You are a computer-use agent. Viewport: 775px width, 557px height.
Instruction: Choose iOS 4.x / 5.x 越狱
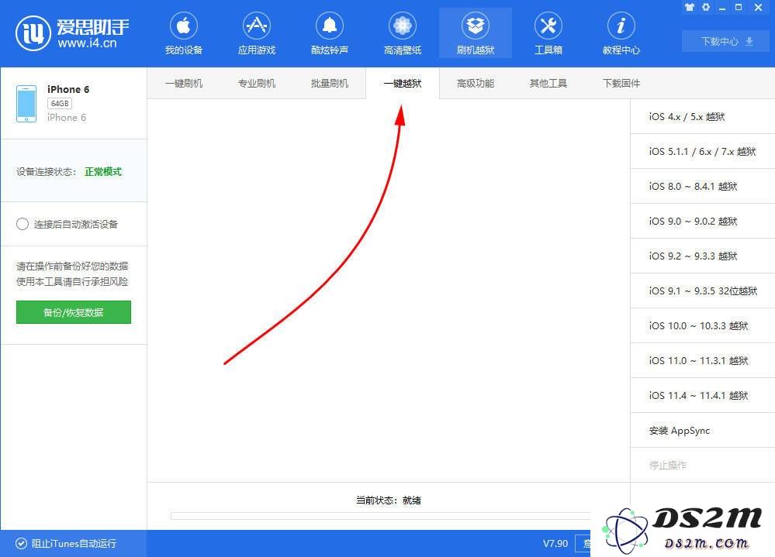[x=703, y=116]
